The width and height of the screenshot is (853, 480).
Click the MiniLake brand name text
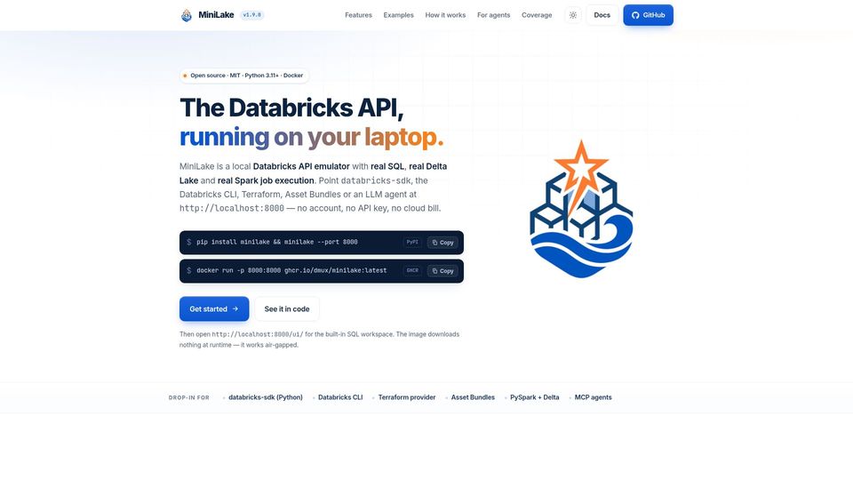click(x=216, y=15)
